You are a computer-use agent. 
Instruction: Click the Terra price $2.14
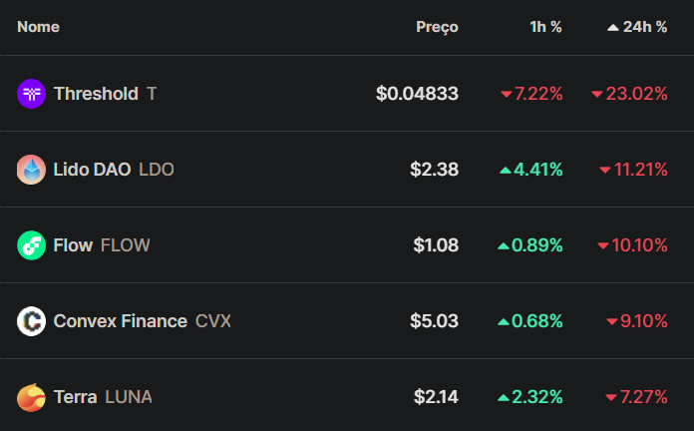coord(436,397)
